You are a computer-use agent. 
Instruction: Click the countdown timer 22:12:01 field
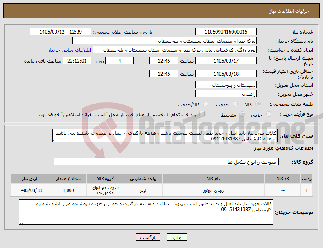coord(77,61)
